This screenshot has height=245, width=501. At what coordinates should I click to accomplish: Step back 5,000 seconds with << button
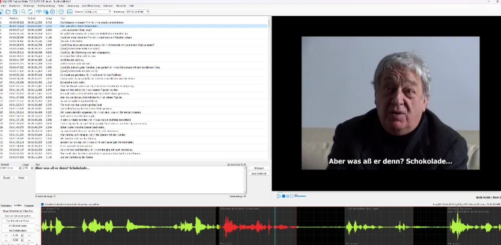pyautogui.click(x=6, y=240)
